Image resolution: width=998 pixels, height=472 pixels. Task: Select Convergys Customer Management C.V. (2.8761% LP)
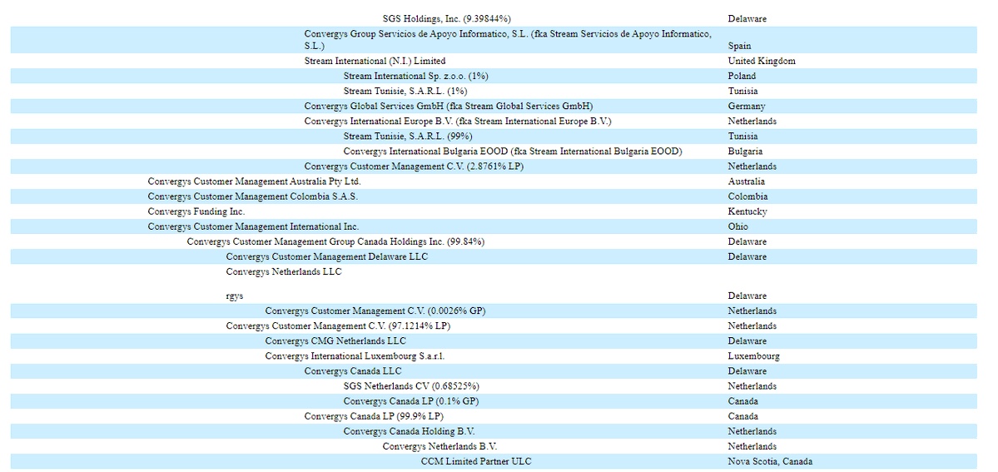(414, 166)
